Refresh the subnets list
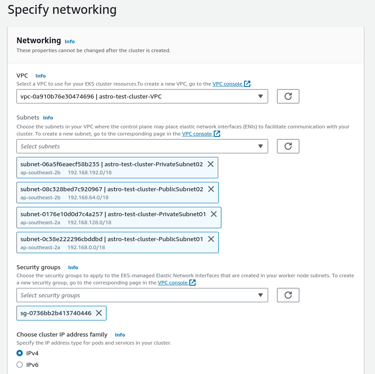The height and width of the screenshot is (374, 375). click(x=288, y=146)
